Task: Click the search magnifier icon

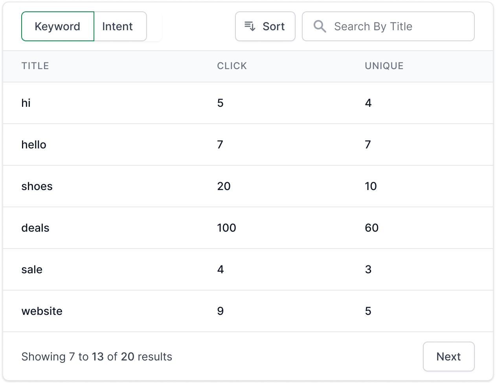Action: (x=320, y=26)
